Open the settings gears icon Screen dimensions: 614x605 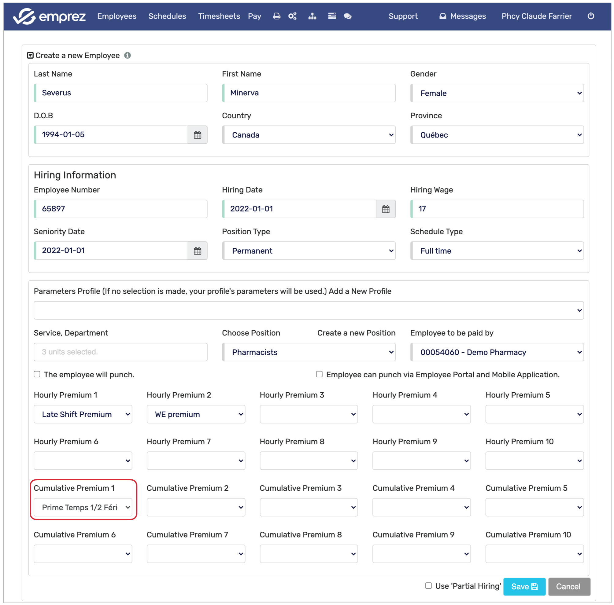click(x=292, y=16)
